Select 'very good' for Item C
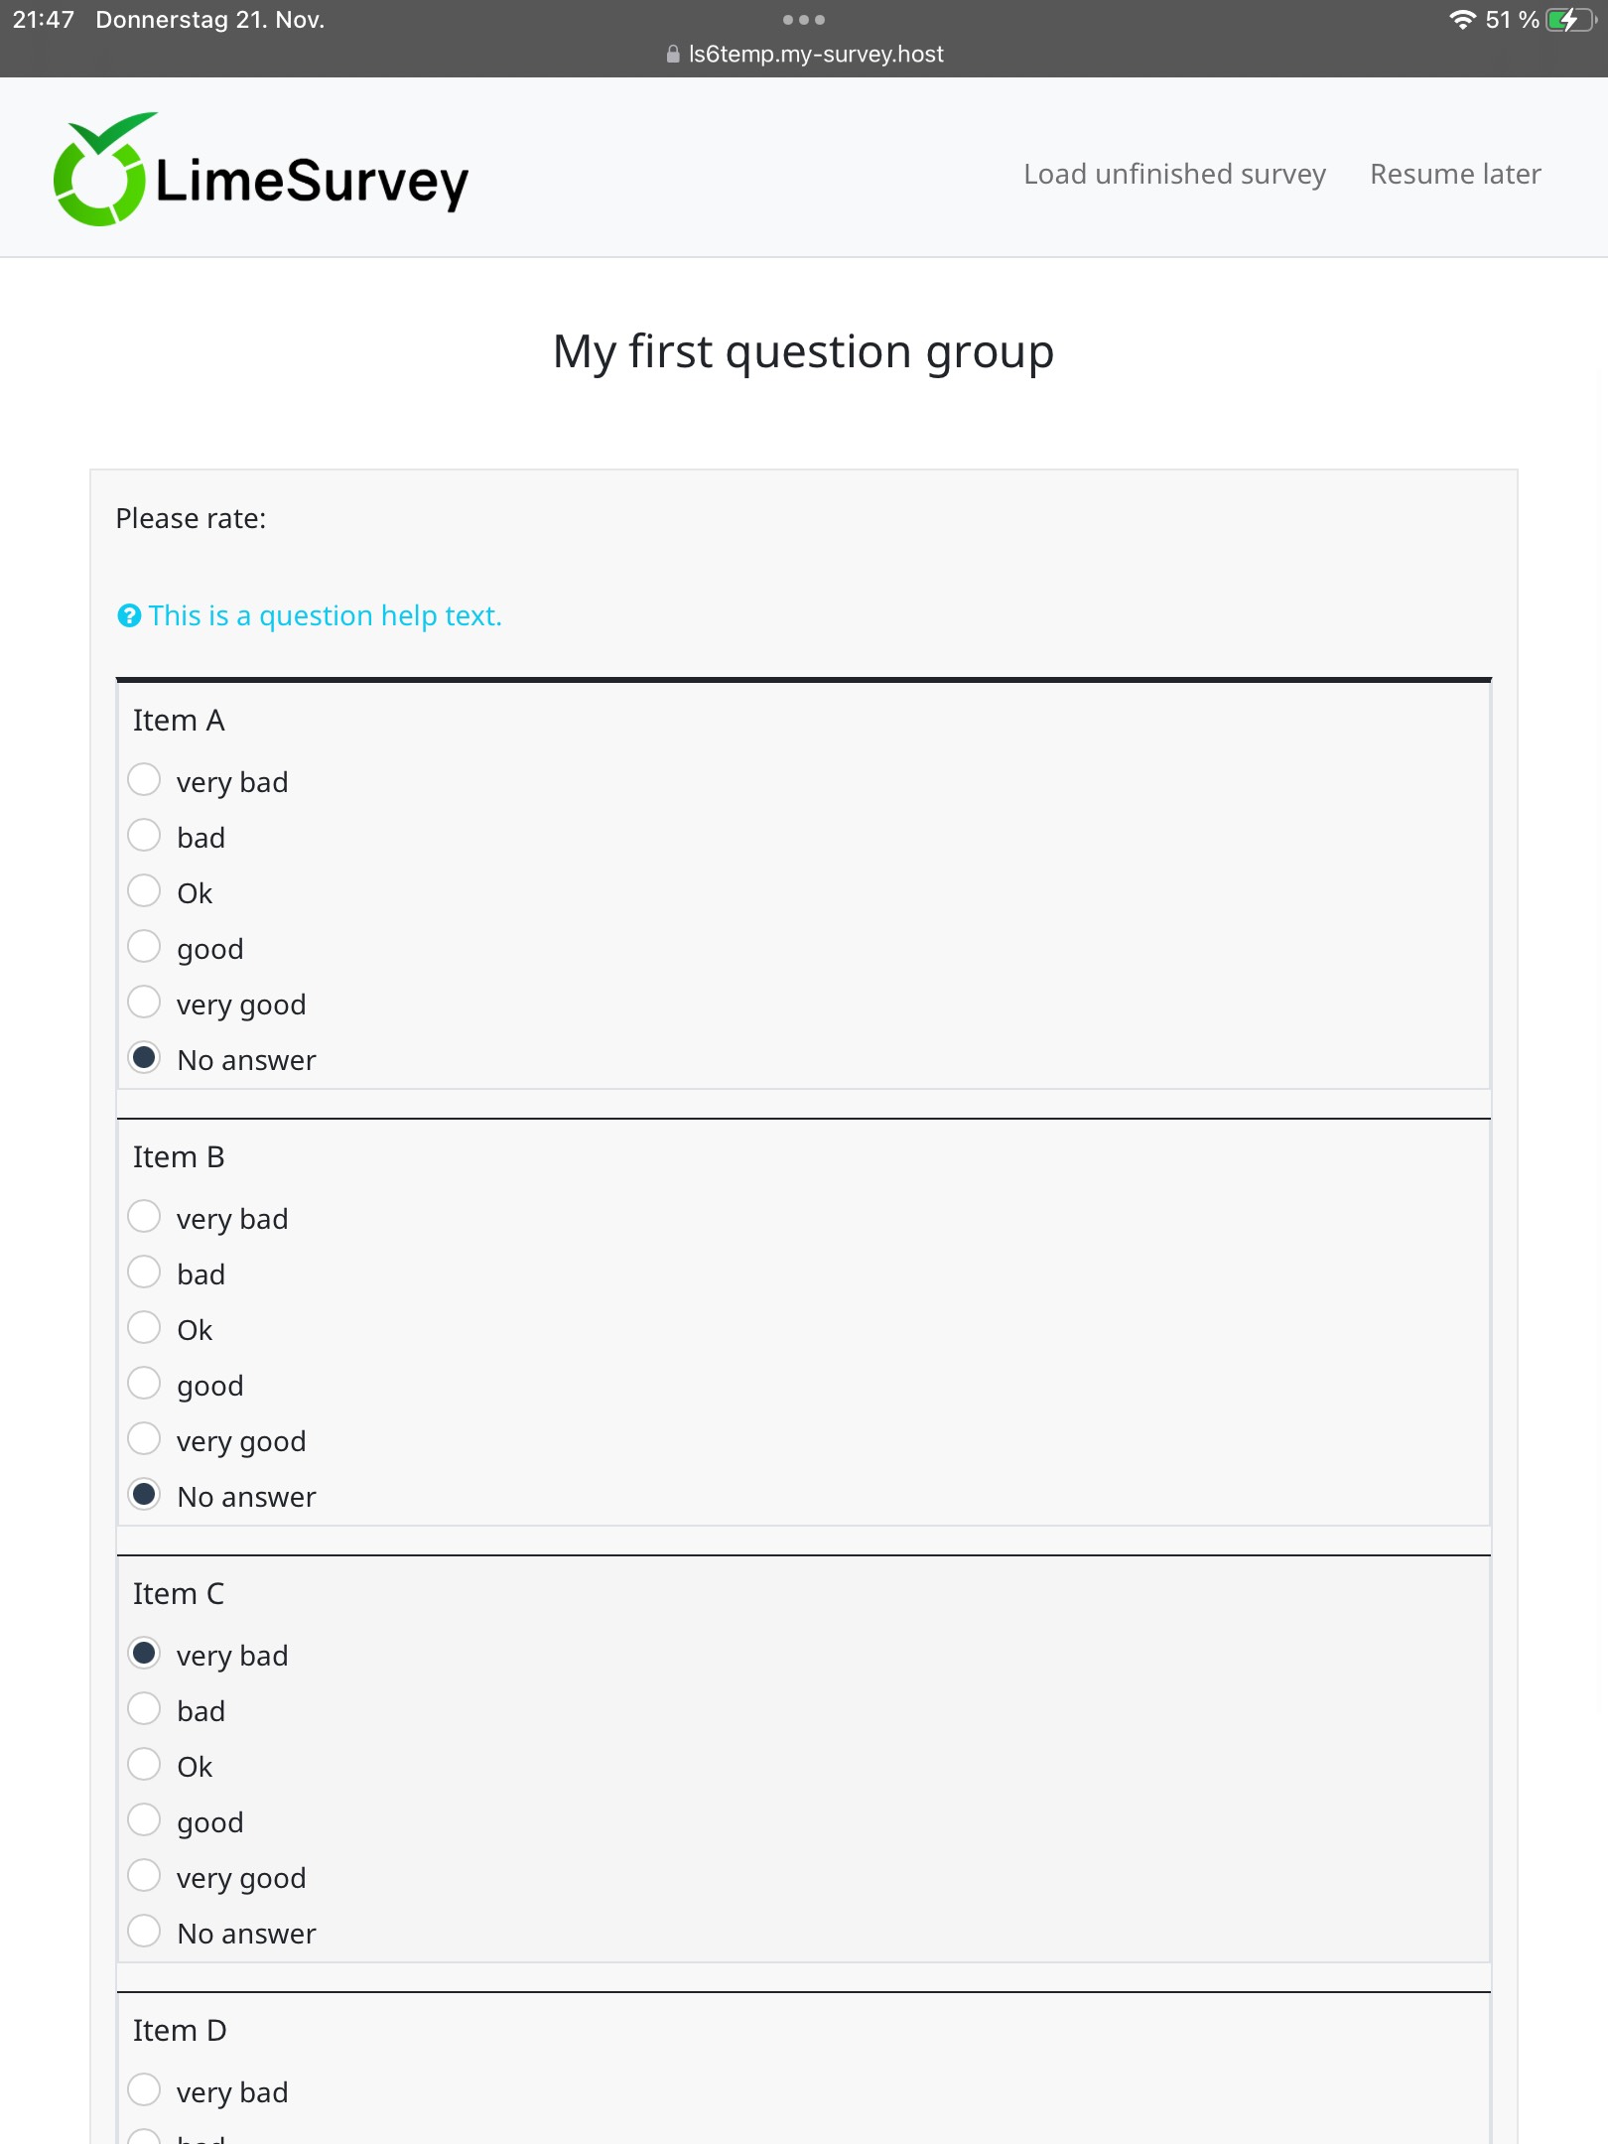The width and height of the screenshot is (1608, 2144). coord(145,1876)
